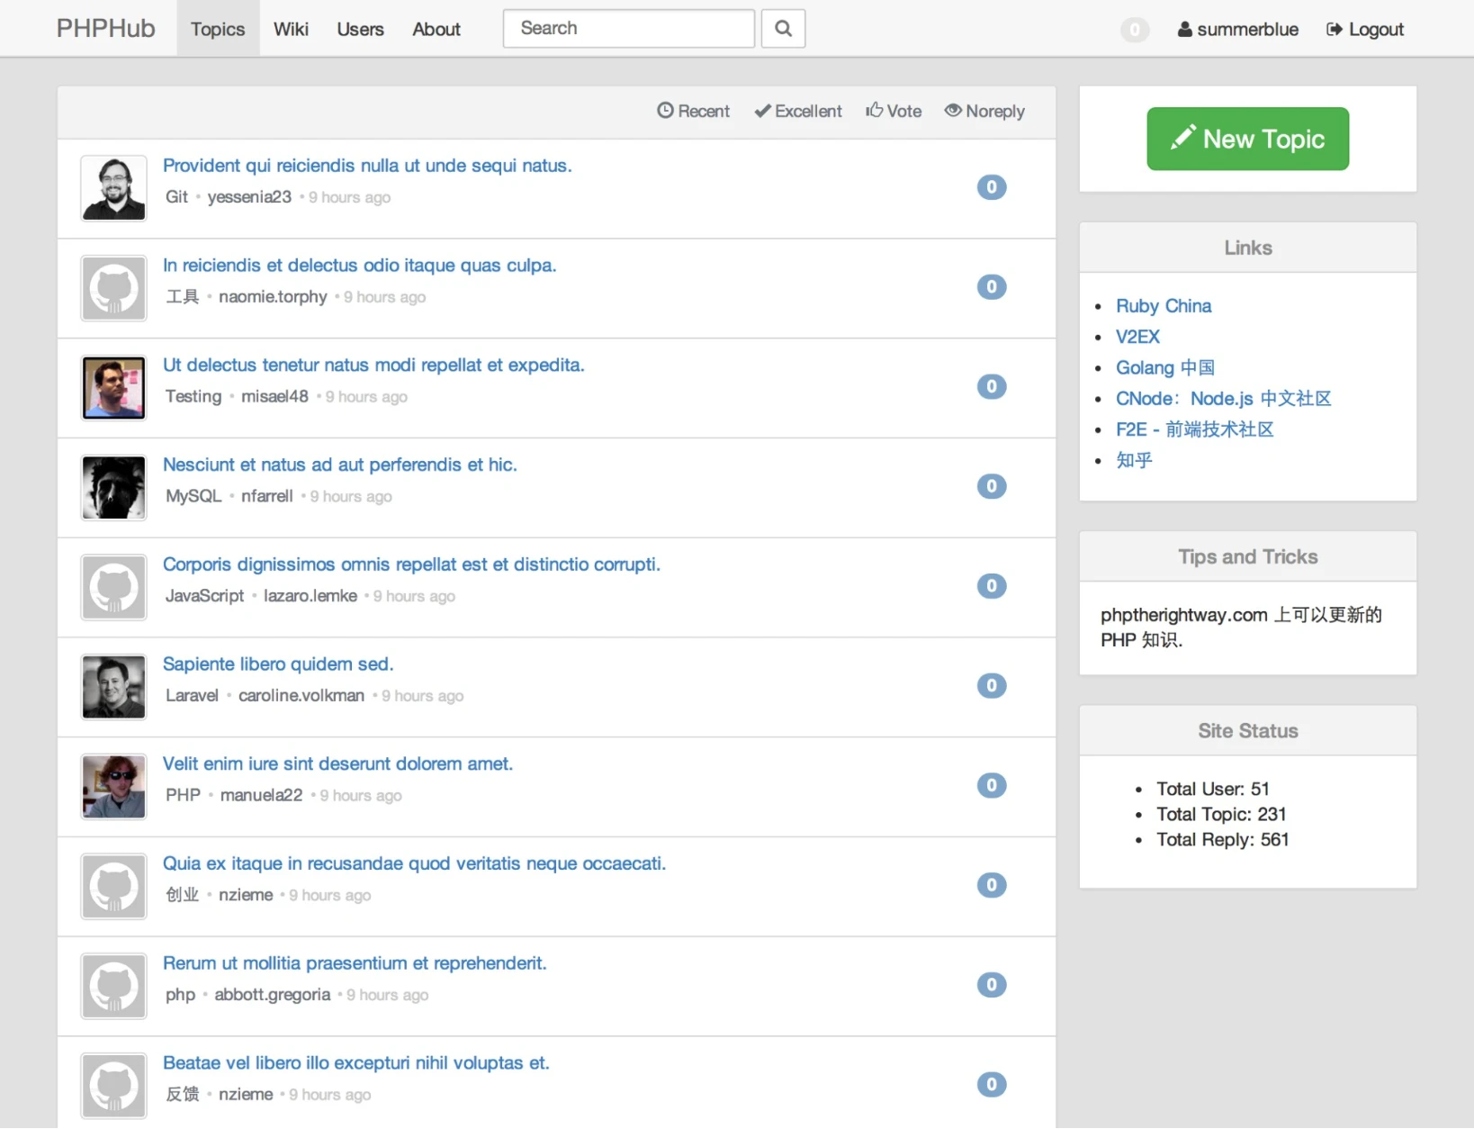Screen dimensions: 1474x1129
Task: Click lazaro.lemke's default avatar icon
Action: 113,587
